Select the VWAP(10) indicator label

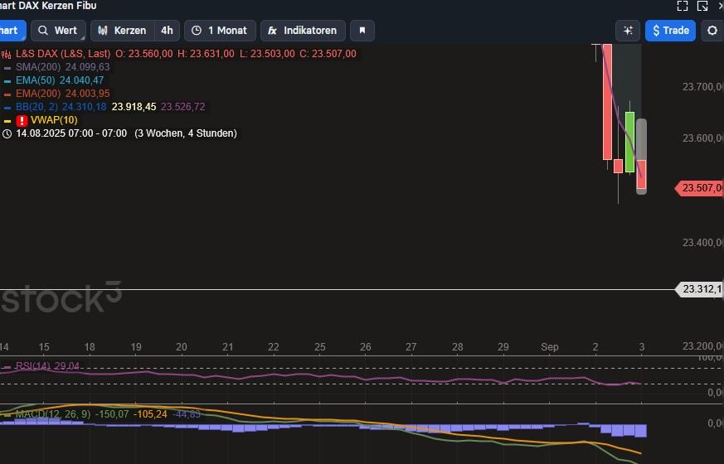(54, 120)
